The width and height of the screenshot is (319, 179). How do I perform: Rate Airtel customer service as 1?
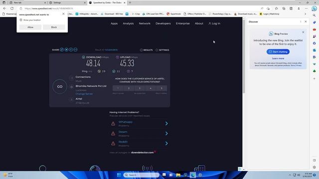pyautogui.click(x=118, y=89)
